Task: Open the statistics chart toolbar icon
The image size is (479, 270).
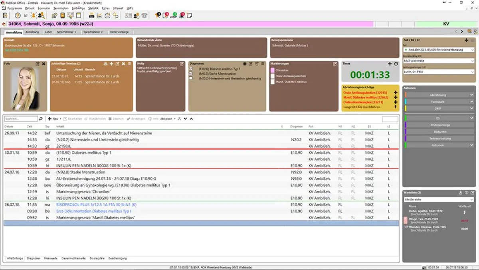Action: (99, 16)
